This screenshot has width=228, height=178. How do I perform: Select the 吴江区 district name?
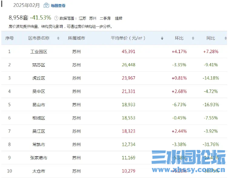[39, 131]
